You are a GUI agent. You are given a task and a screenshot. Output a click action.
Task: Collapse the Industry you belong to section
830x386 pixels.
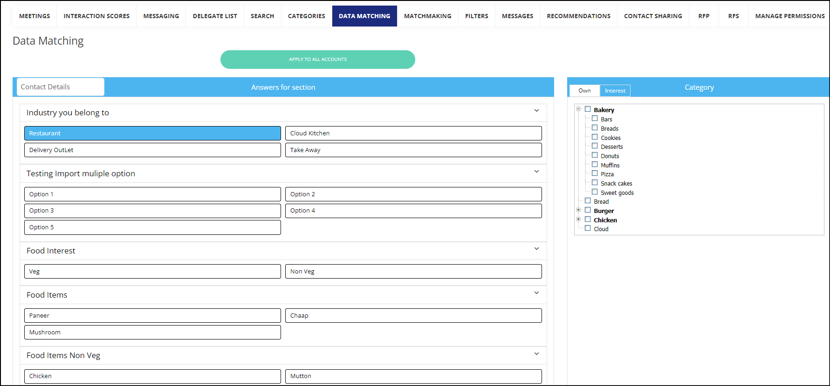[x=536, y=111]
